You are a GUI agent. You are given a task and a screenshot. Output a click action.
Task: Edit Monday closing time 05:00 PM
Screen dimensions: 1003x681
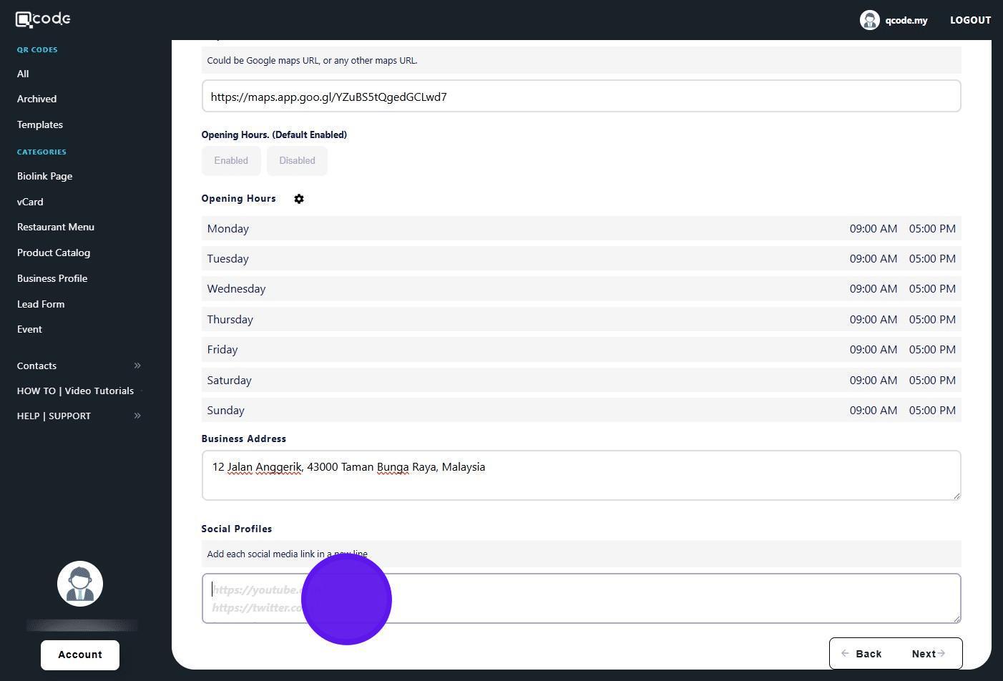coord(932,229)
